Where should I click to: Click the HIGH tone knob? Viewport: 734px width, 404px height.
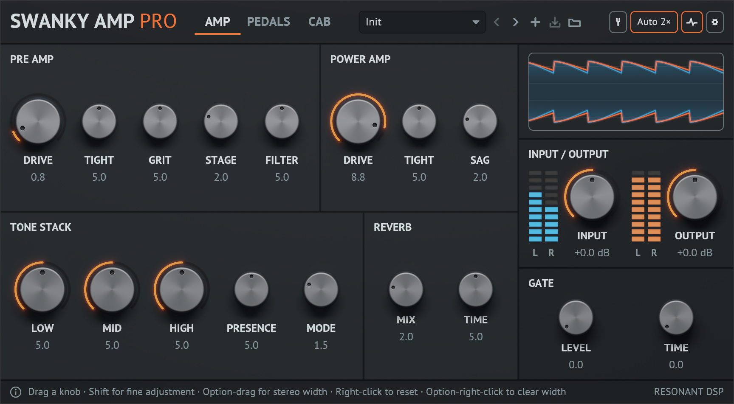click(x=182, y=289)
